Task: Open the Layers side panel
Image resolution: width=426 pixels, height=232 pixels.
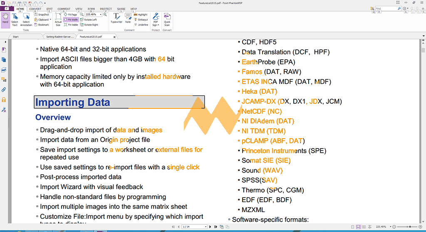Action: pos(4,70)
